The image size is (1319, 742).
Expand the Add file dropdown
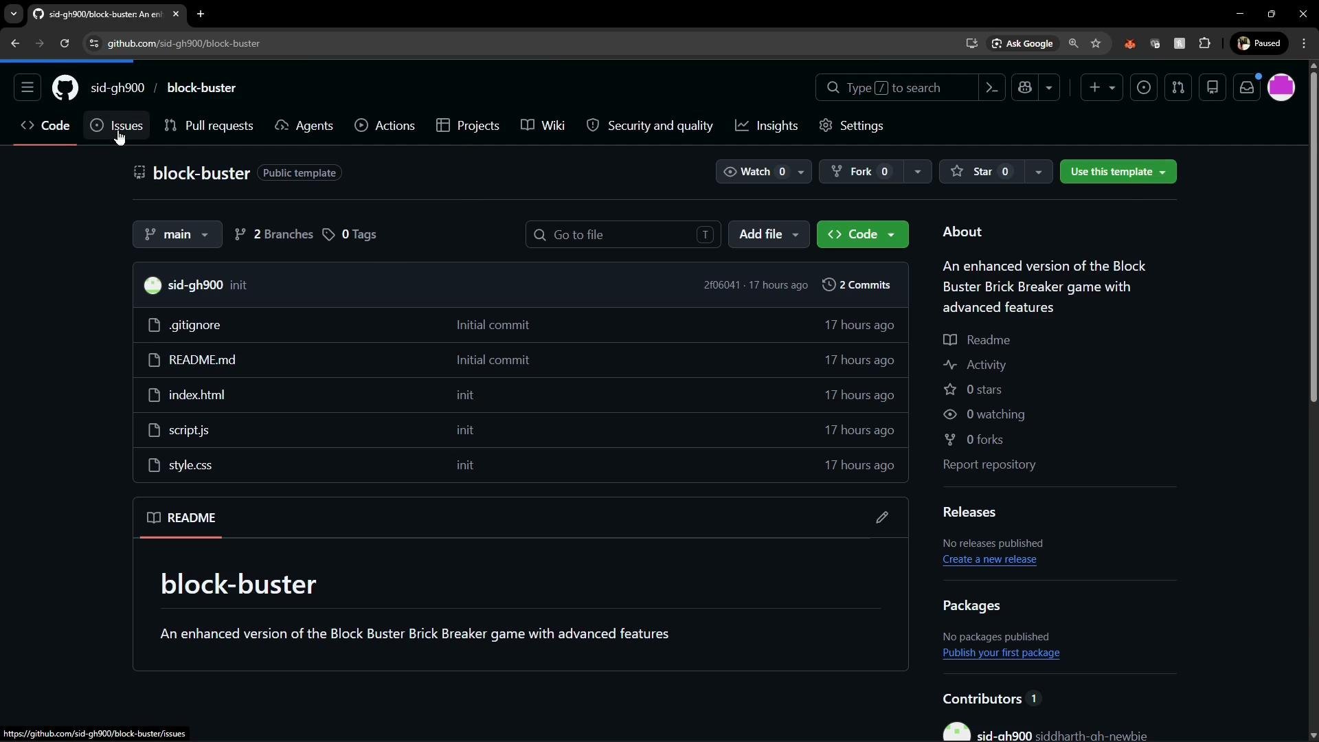click(769, 235)
